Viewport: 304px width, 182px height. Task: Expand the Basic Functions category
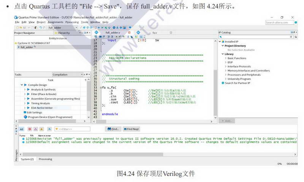click(225, 58)
